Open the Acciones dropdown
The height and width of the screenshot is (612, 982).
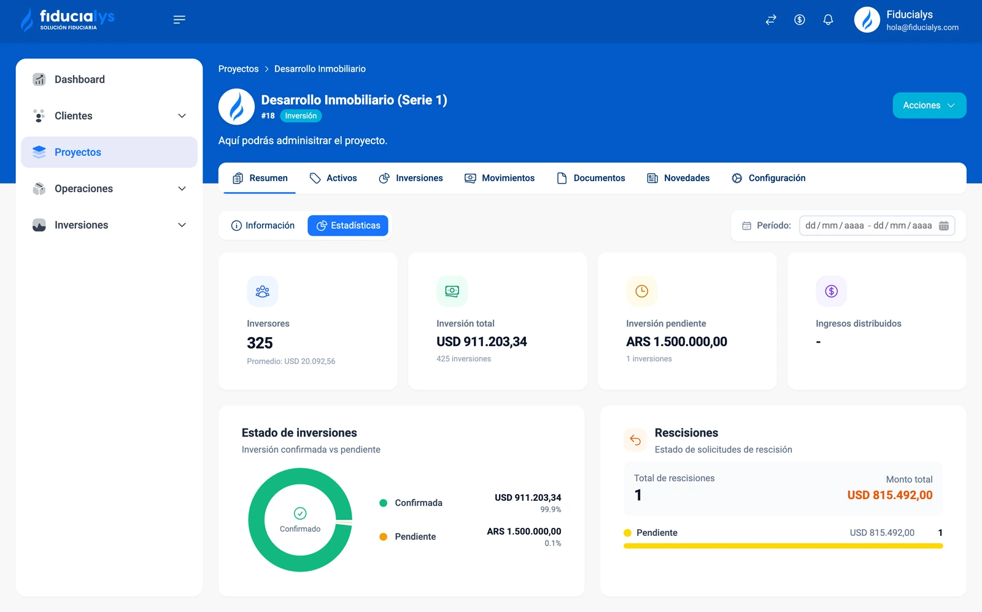(929, 106)
